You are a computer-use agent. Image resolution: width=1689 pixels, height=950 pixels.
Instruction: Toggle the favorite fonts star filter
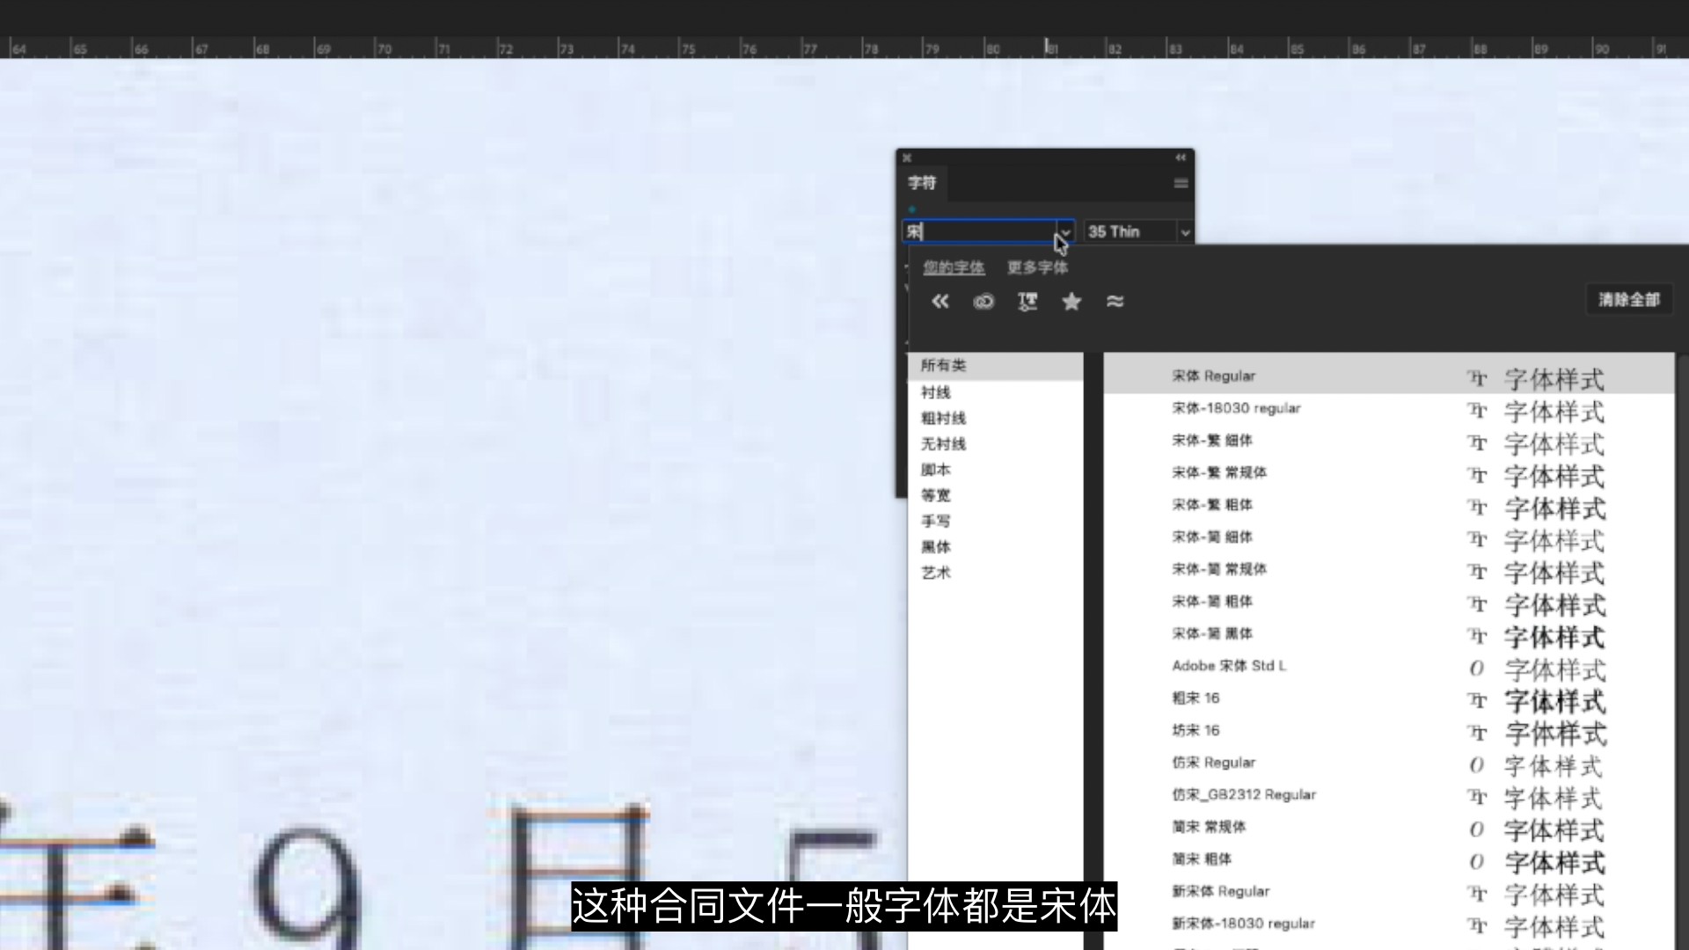[1071, 302]
